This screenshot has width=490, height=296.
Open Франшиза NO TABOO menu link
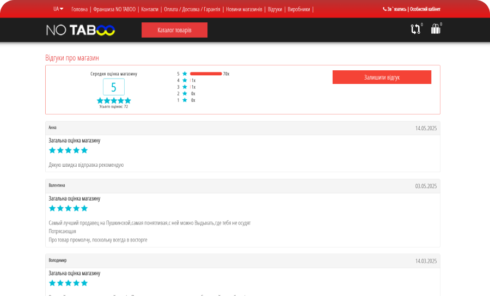(x=114, y=9)
